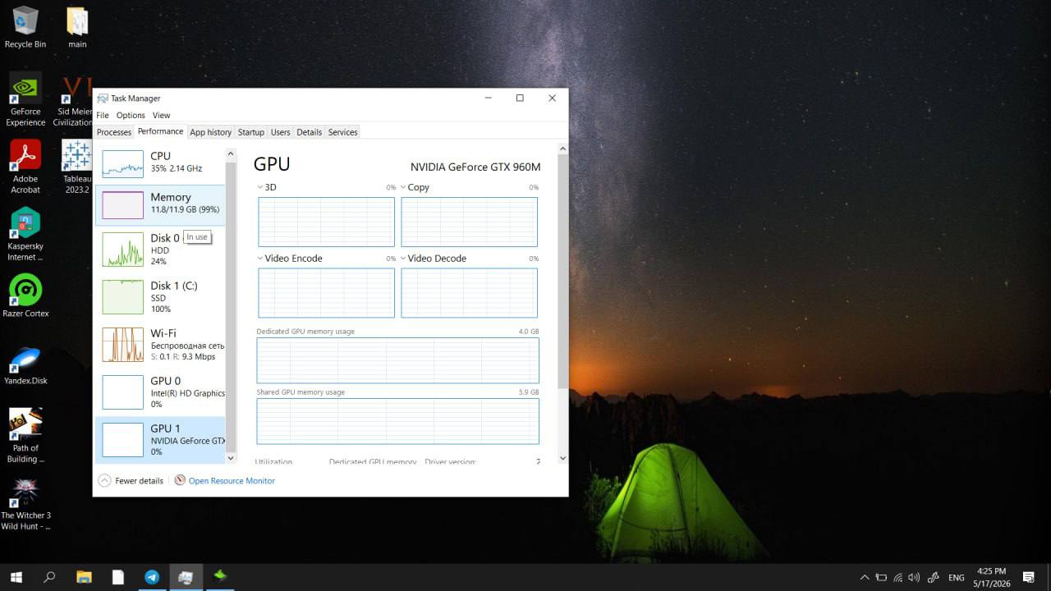Viewport: 1051px width, 591px height.
Task: Open taskbar Search magnifier
Action: pos(49,577)
